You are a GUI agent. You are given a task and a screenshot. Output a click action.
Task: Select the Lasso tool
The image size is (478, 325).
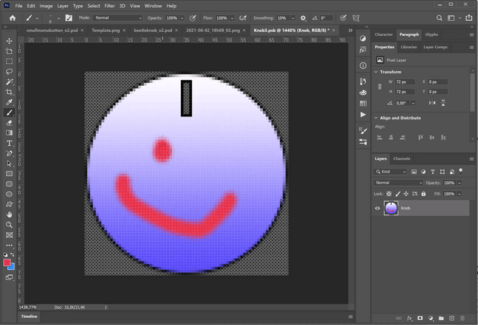pos(9,71)
